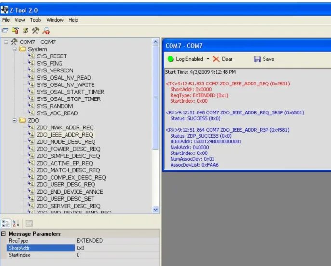Screen dimensions: 331x266
Task: Click the Clear log button
Action: [x=223, y=59]
